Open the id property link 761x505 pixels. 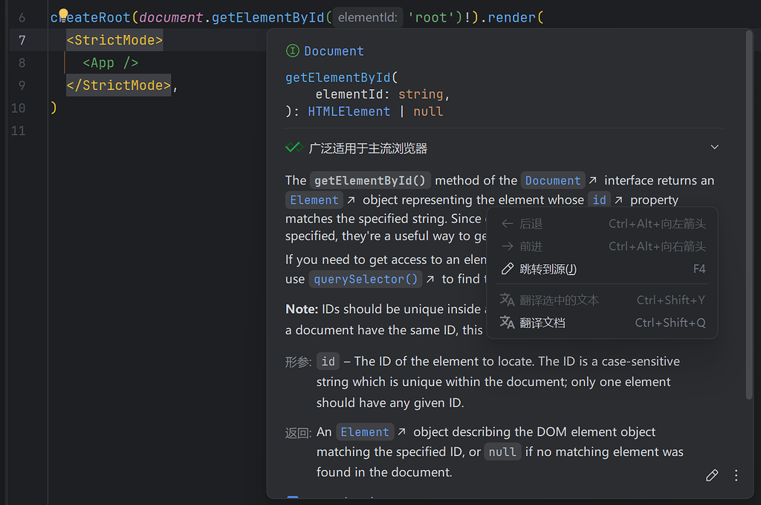[x=600, y=200]
